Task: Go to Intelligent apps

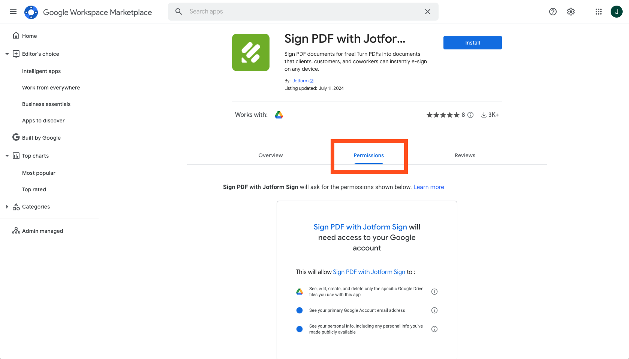Action: click(41, 71)
